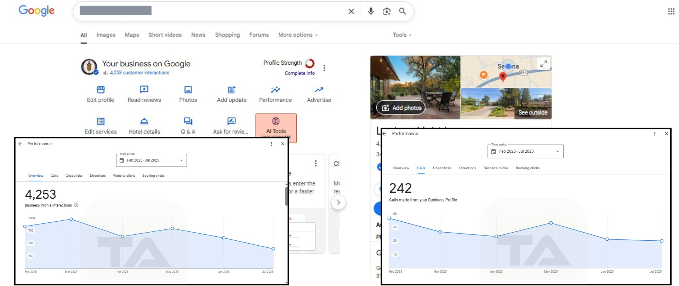Open Google apps grid menu

coord(671,11)
